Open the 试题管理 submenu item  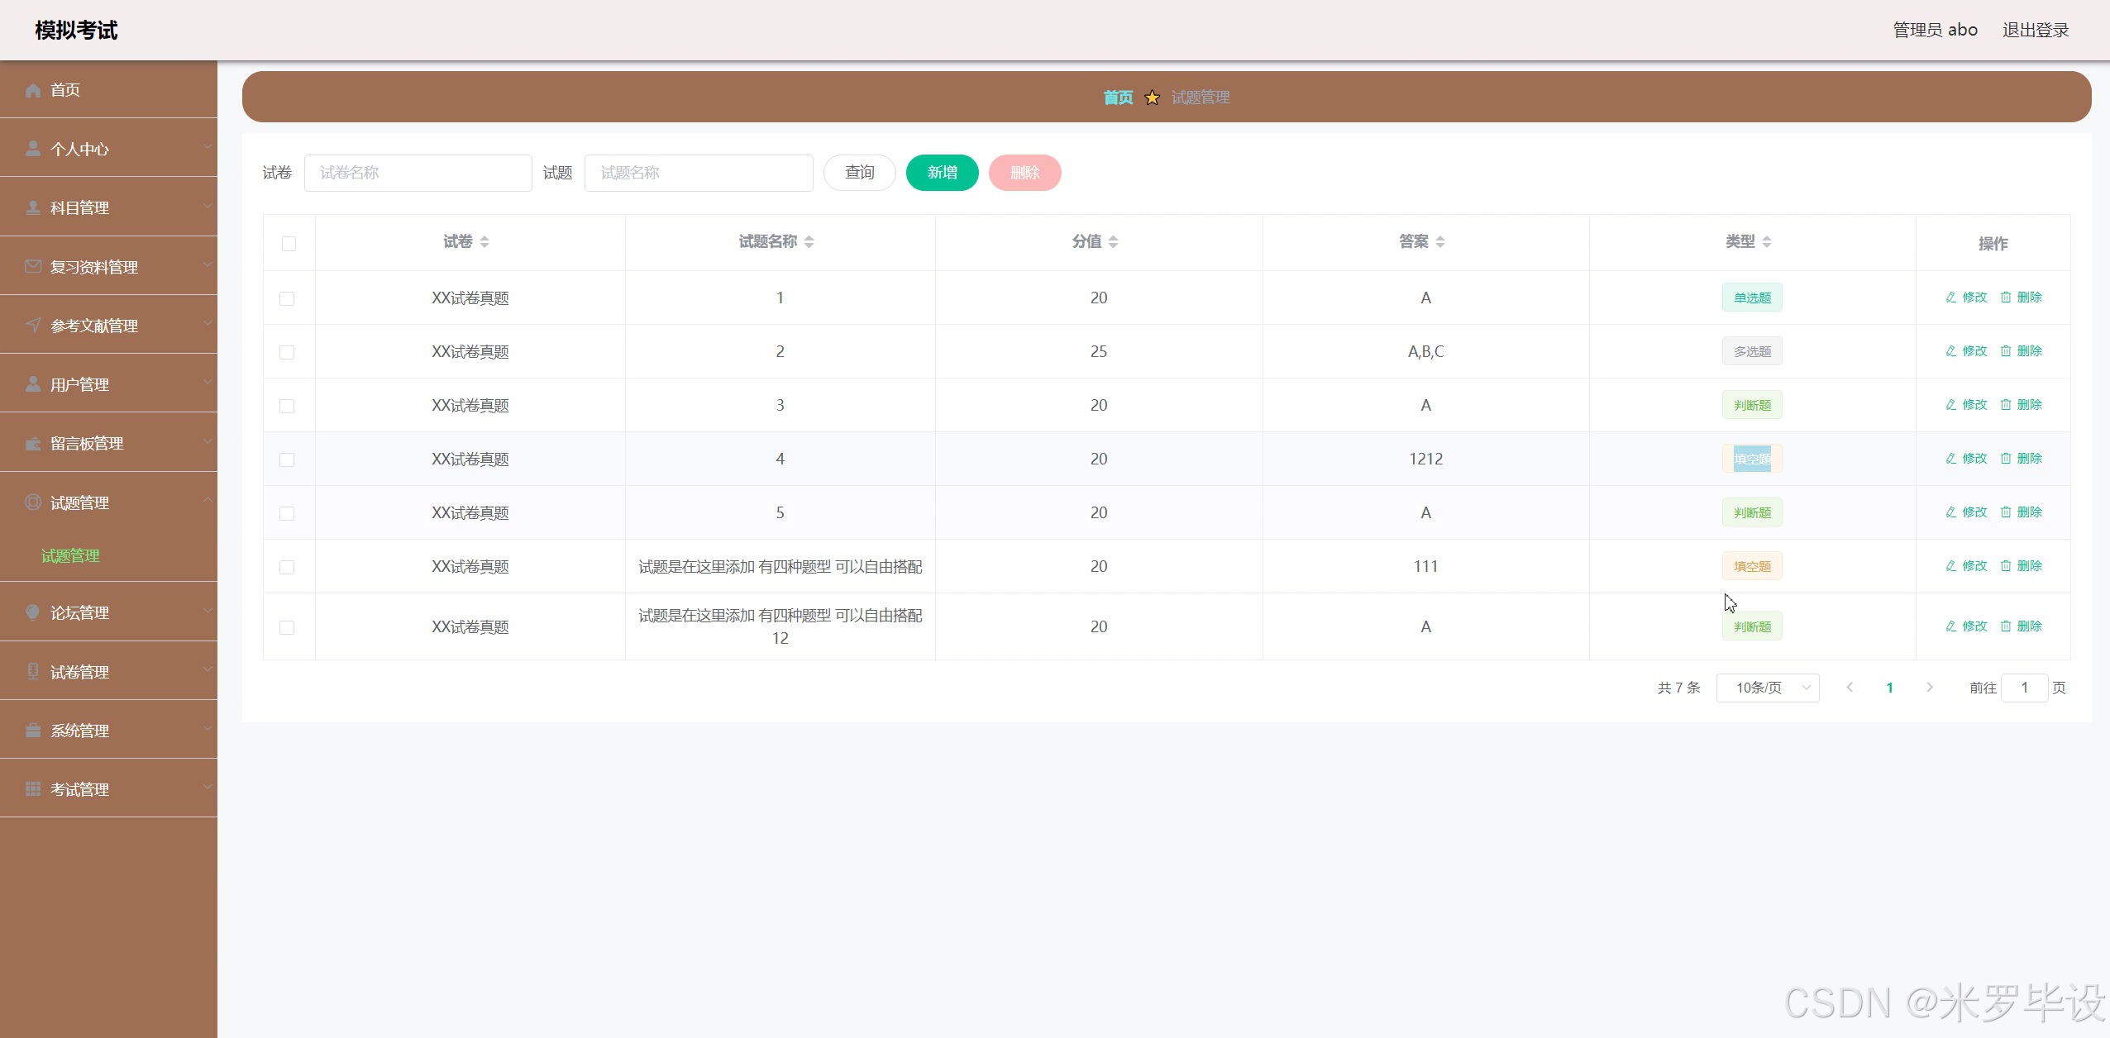tap(70, 556)
